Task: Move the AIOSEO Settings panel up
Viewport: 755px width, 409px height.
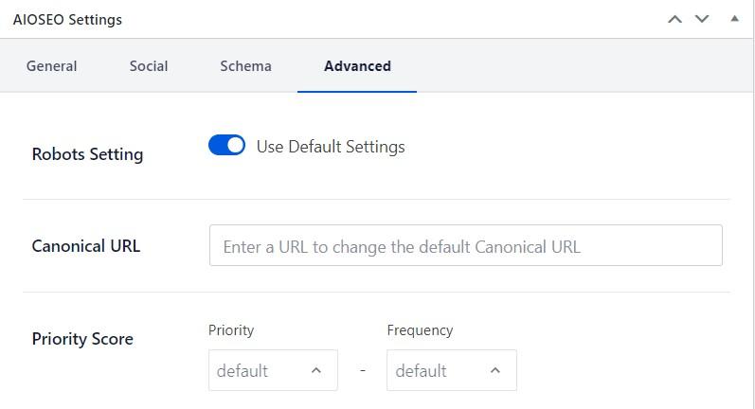Action: click(674, 19)
